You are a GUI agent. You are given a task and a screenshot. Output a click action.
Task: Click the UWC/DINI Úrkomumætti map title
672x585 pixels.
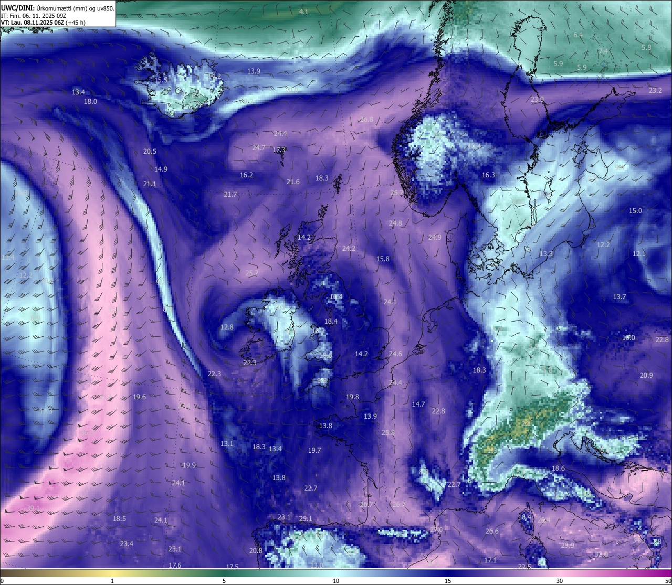pos(57,8)
